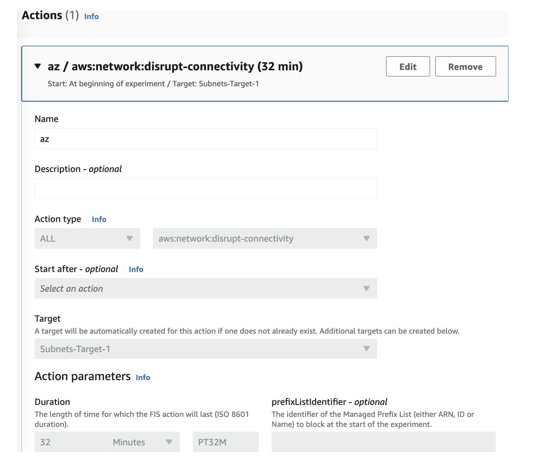Click the Edit button
The width and height of the screenshot is (555, 466).
pyautogui.click(x=408, y=67)
